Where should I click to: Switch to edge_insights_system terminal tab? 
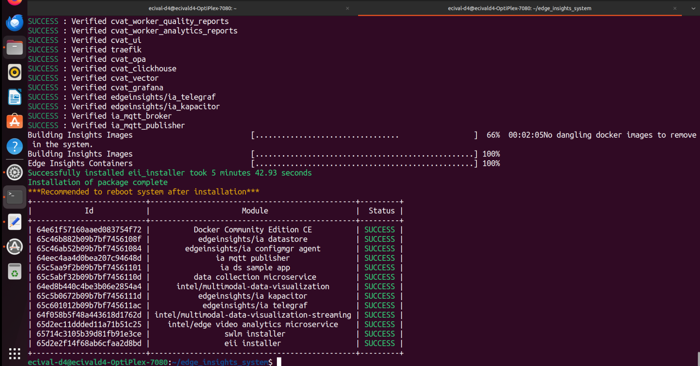519,8
